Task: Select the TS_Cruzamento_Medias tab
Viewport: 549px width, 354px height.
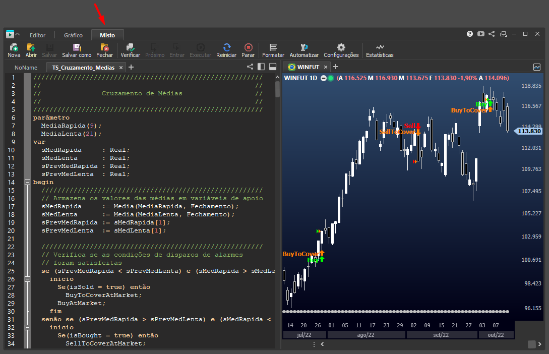Action: 83,67
